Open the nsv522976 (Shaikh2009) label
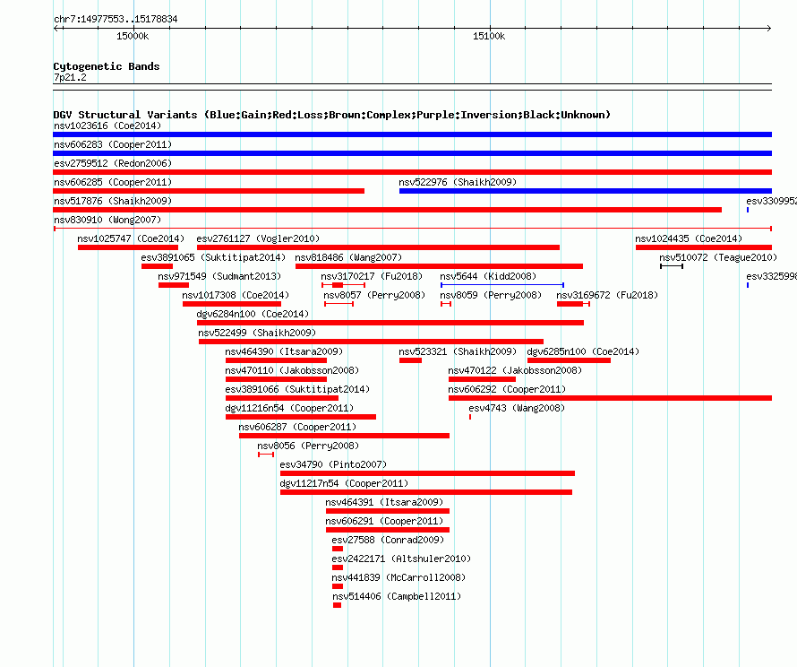797x667 pixels. (x=458, y=182)
